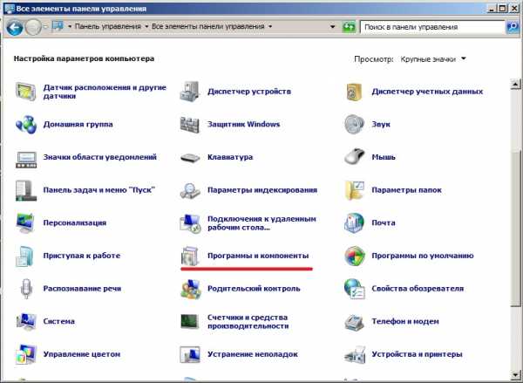The image size is (523, 383).
Task: Open the Почта mail icon
Action: coord(354,222)
